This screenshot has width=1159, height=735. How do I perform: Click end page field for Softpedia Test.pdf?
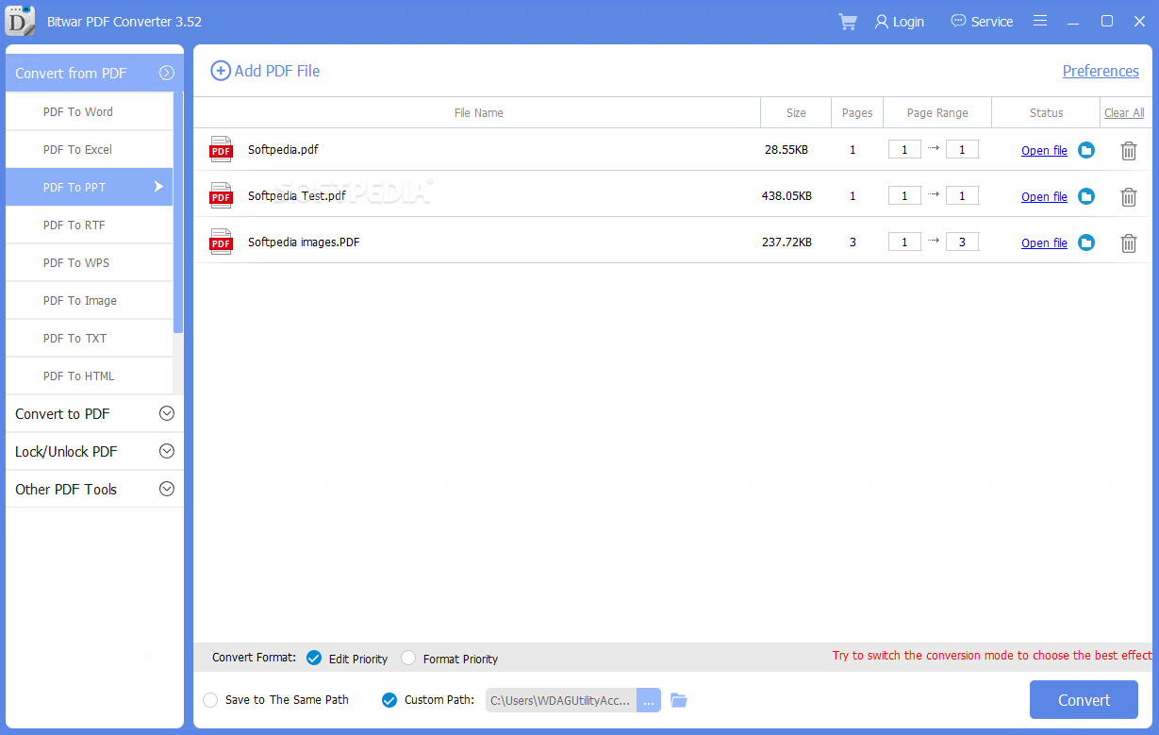962,195
